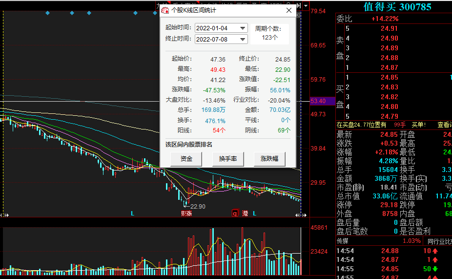The width and height of the screenshot is (452, 279).
Task: Click the 阳线 54个 value in dialog
Action: coord(219,130)
